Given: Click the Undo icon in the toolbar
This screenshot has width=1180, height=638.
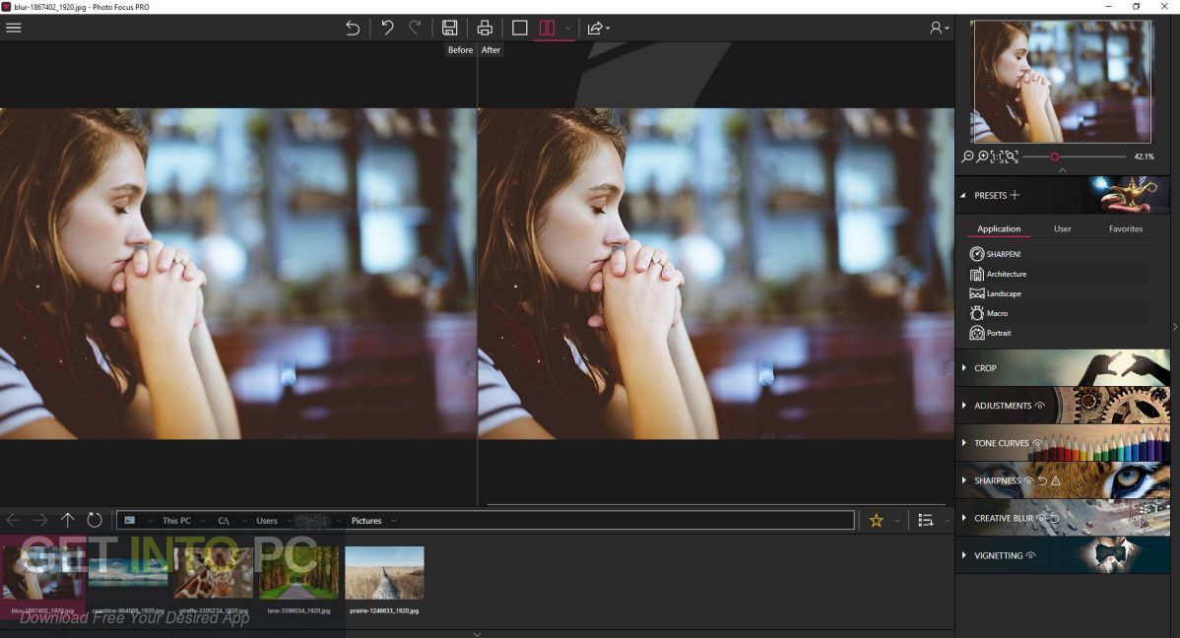Looking at the screenshot, I should tap(387, 28).
